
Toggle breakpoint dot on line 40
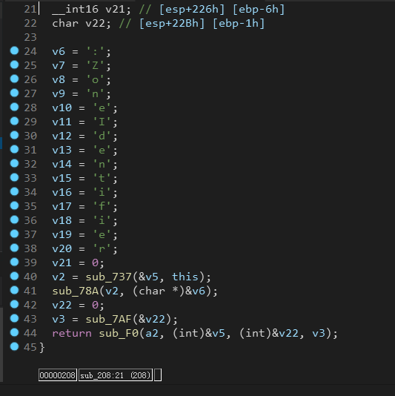14,276
